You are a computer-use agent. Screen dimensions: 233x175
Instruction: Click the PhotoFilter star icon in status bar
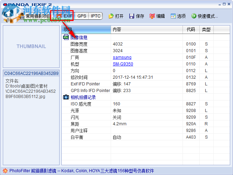click(5, 171)
